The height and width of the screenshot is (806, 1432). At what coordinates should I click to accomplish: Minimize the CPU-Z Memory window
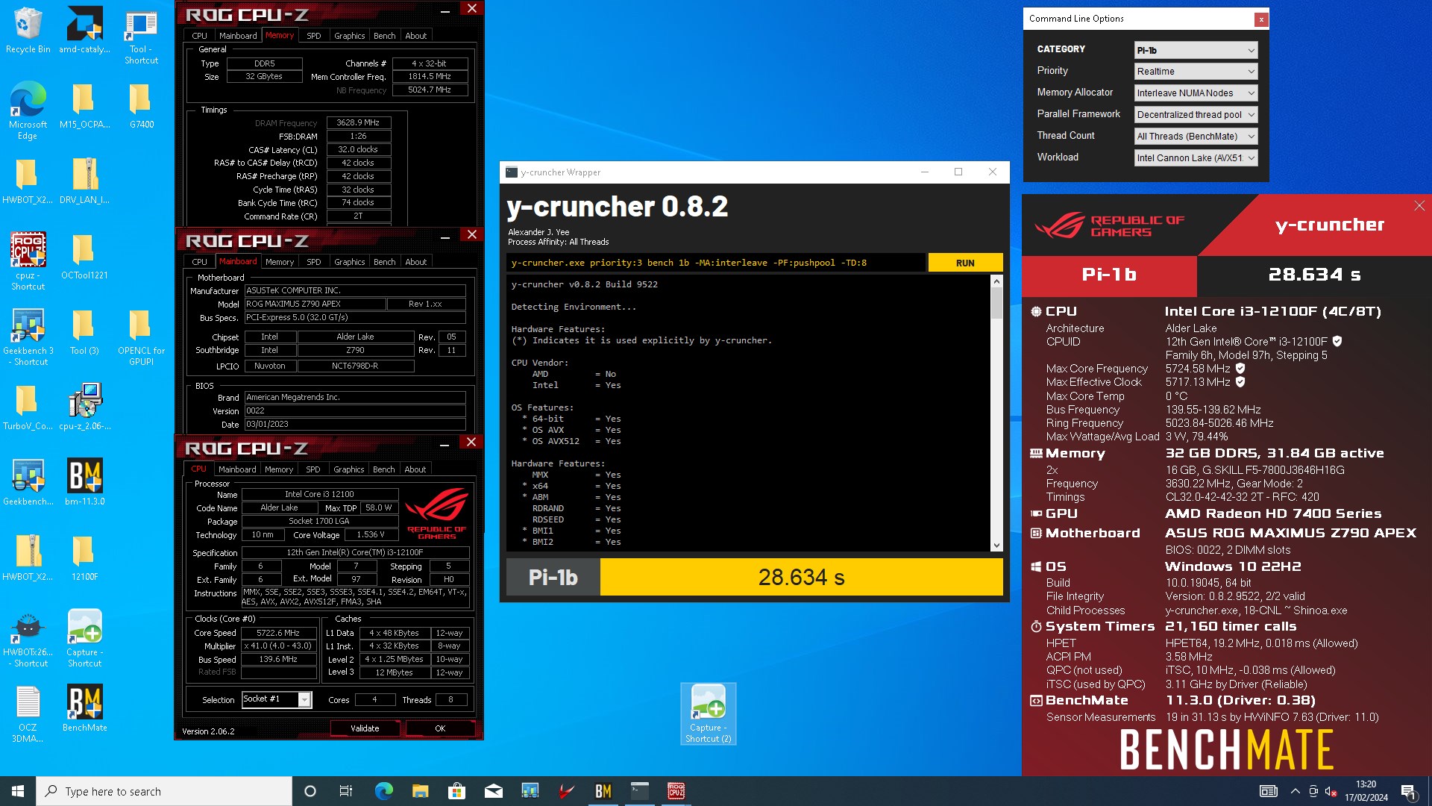click(x=445, y=10)
